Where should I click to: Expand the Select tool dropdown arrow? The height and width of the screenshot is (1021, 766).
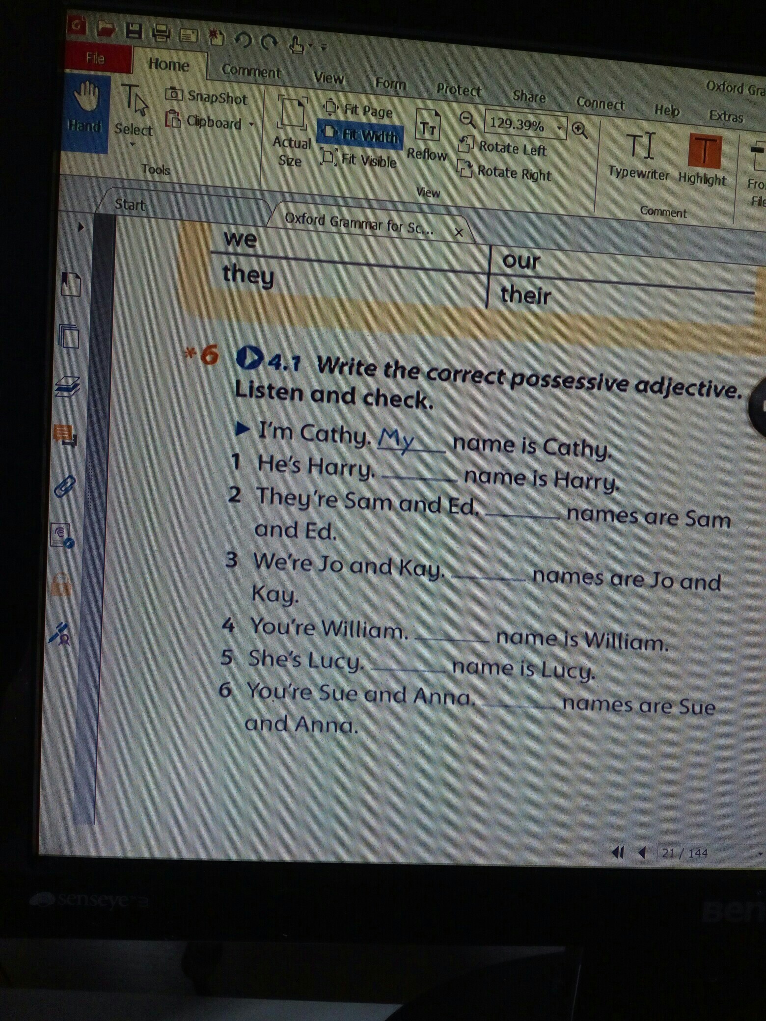[x=133, y=144]
